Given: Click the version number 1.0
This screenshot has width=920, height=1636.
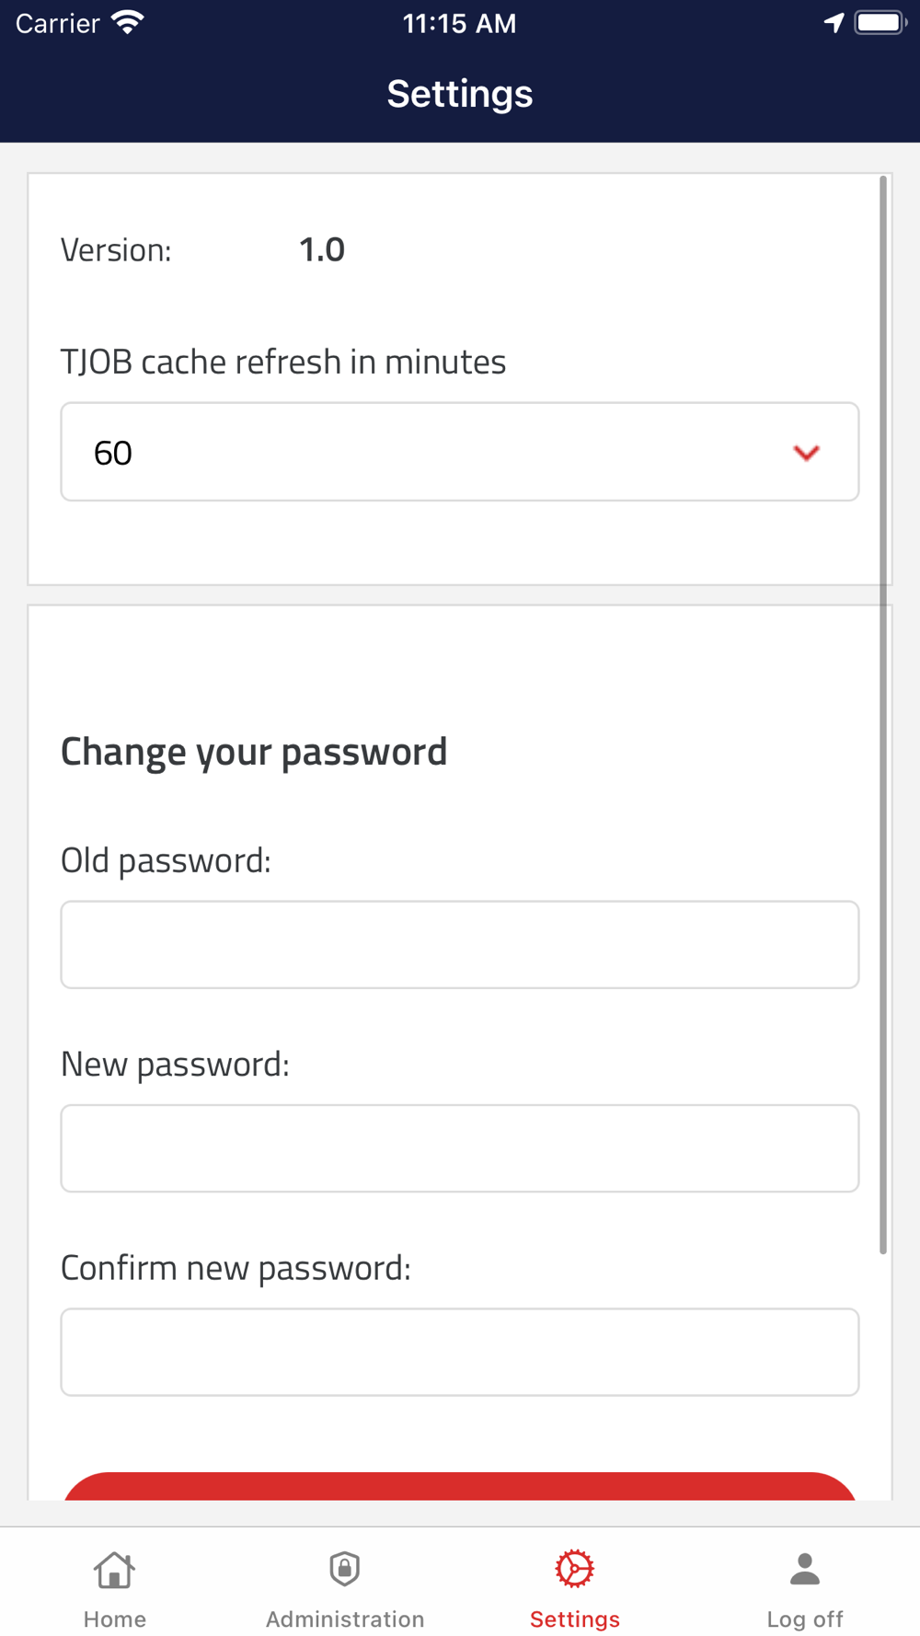Looking at the screenshot, I should point(322,249).
